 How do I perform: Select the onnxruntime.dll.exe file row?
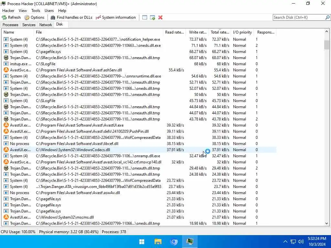pyautogui.click(x=139, y=76)
